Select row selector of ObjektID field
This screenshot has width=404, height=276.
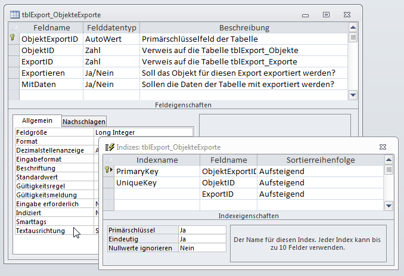tap(14, 50)
